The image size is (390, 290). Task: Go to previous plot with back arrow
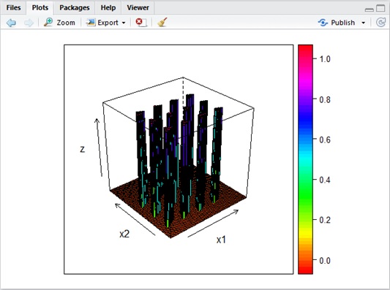(x=11, y=23)
